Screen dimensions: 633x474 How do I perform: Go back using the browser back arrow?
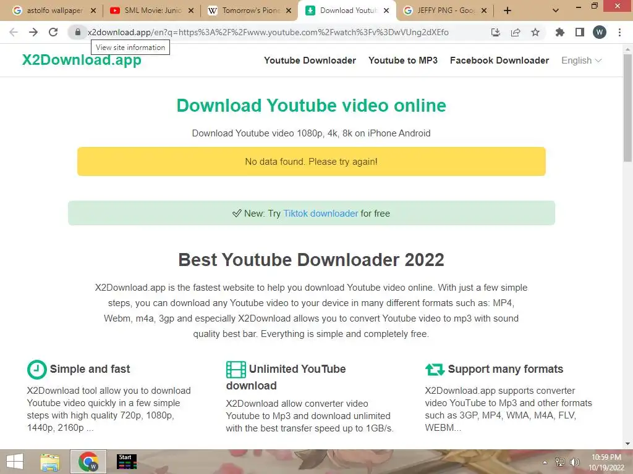[14, 32]
